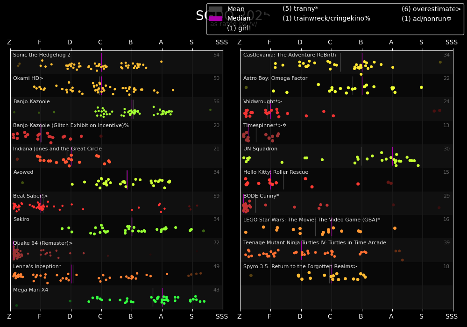467x327 pixels.
Task: Click the "Sonic the Hedgehog 2" row title
Action: (x=42, y=55)
